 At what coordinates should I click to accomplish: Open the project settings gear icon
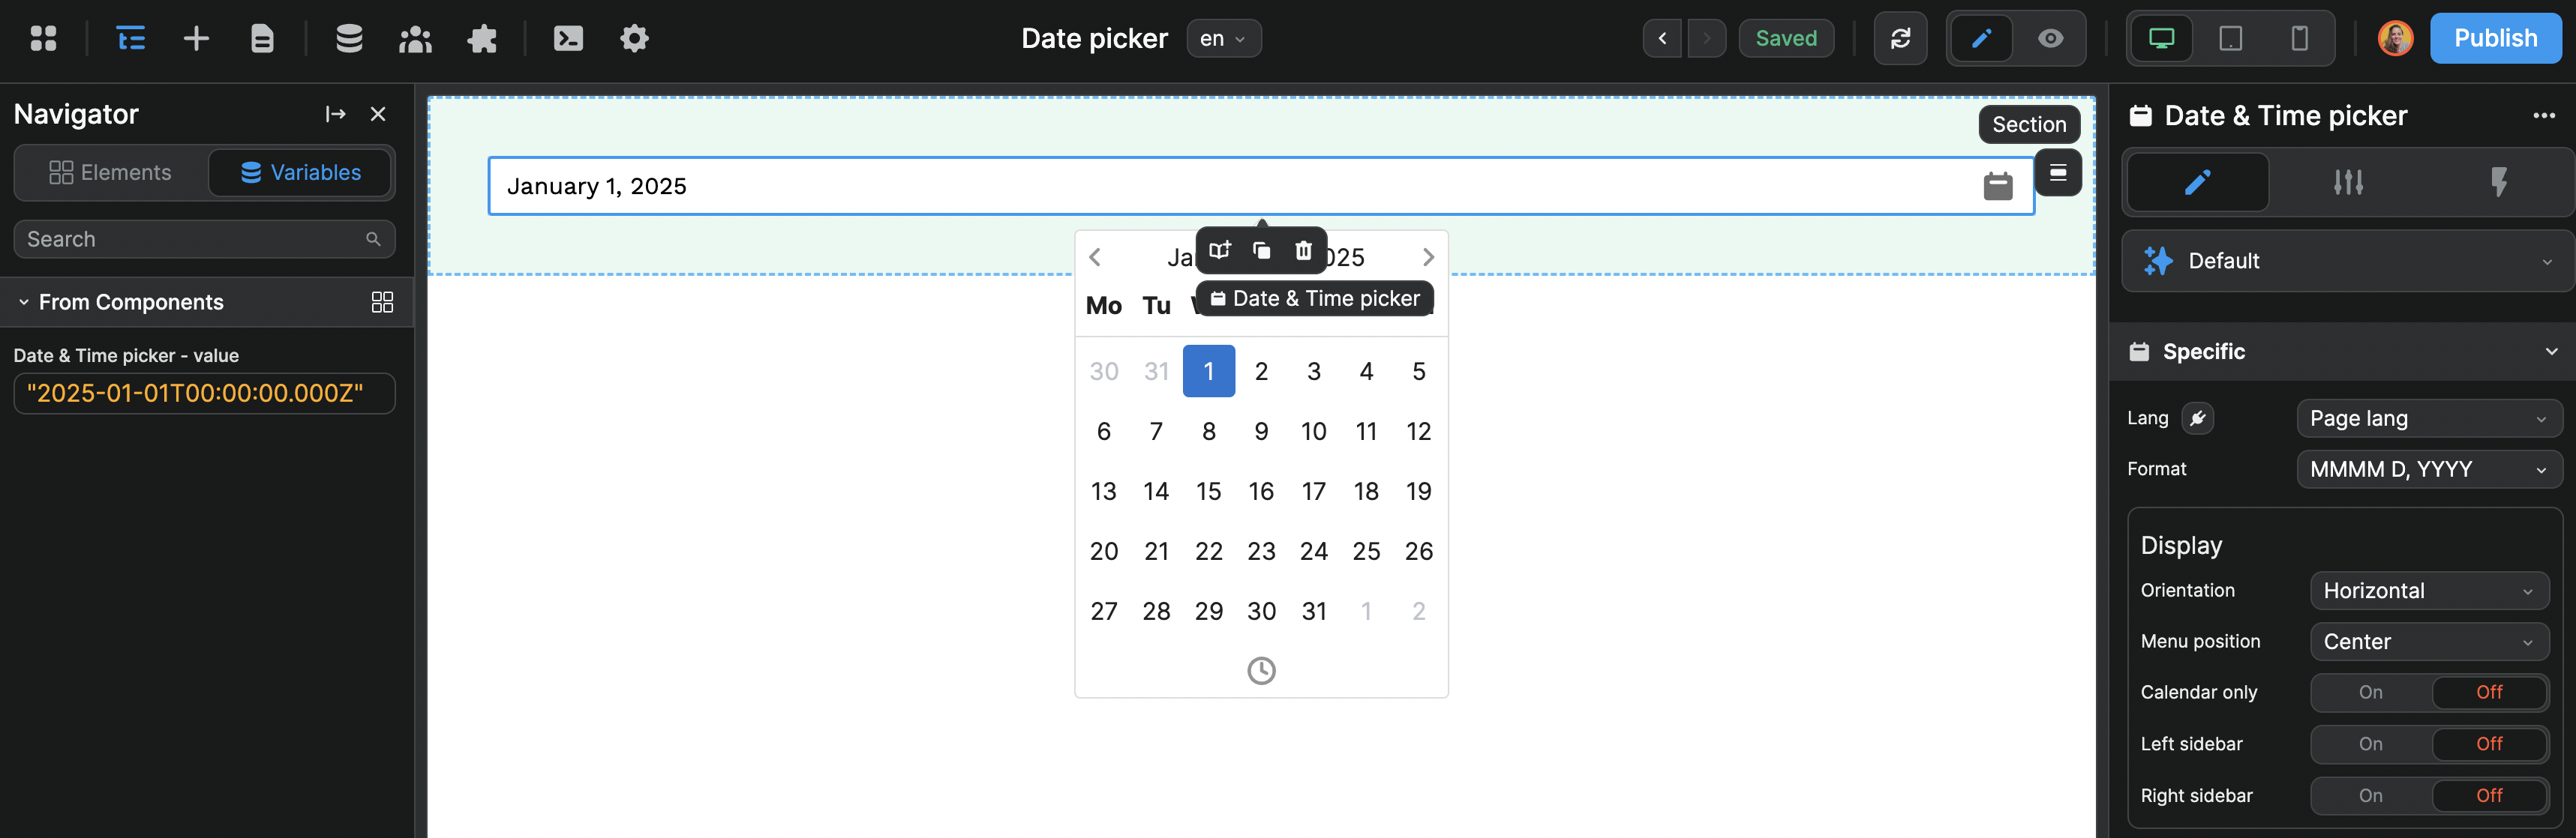[x=633, y=38]
